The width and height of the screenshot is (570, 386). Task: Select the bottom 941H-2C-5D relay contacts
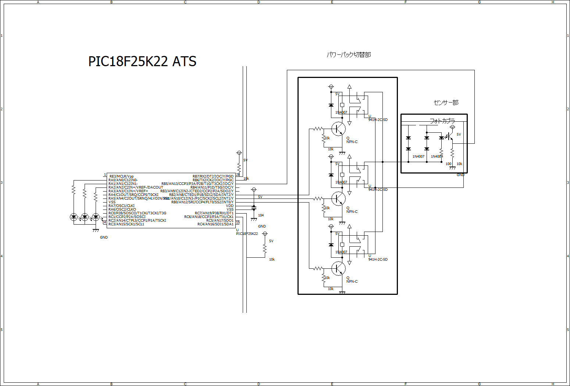[359, 244]
